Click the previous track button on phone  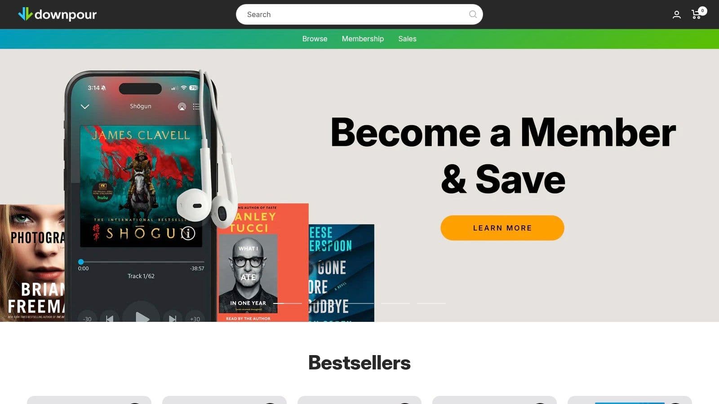(x=109, y=317)
